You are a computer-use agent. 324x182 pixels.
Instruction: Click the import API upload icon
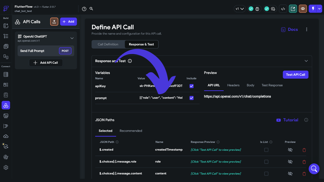point(54,22)
